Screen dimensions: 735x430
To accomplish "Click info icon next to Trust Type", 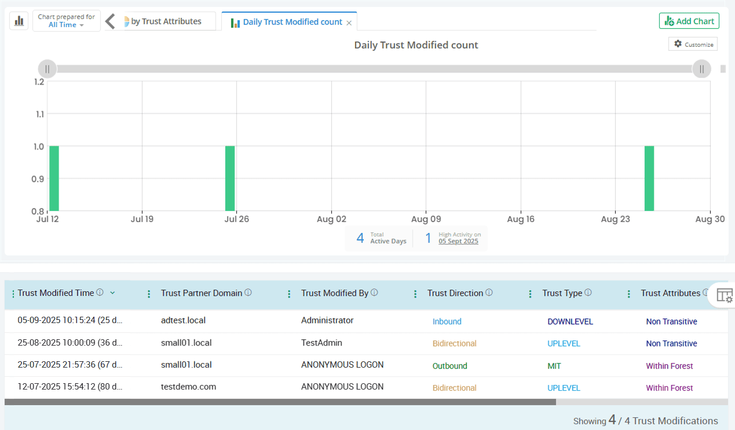I will point(588,292).
